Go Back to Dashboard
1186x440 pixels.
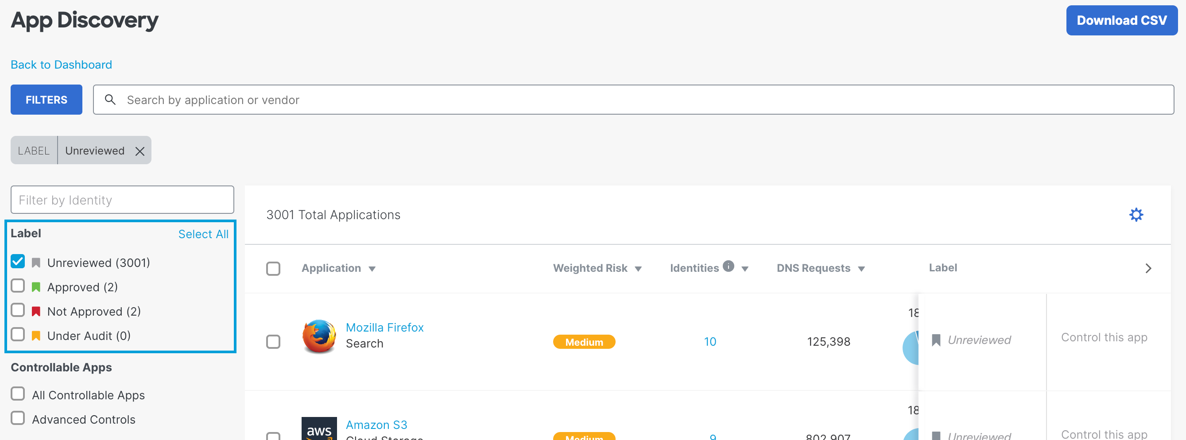tap(61, 65)
